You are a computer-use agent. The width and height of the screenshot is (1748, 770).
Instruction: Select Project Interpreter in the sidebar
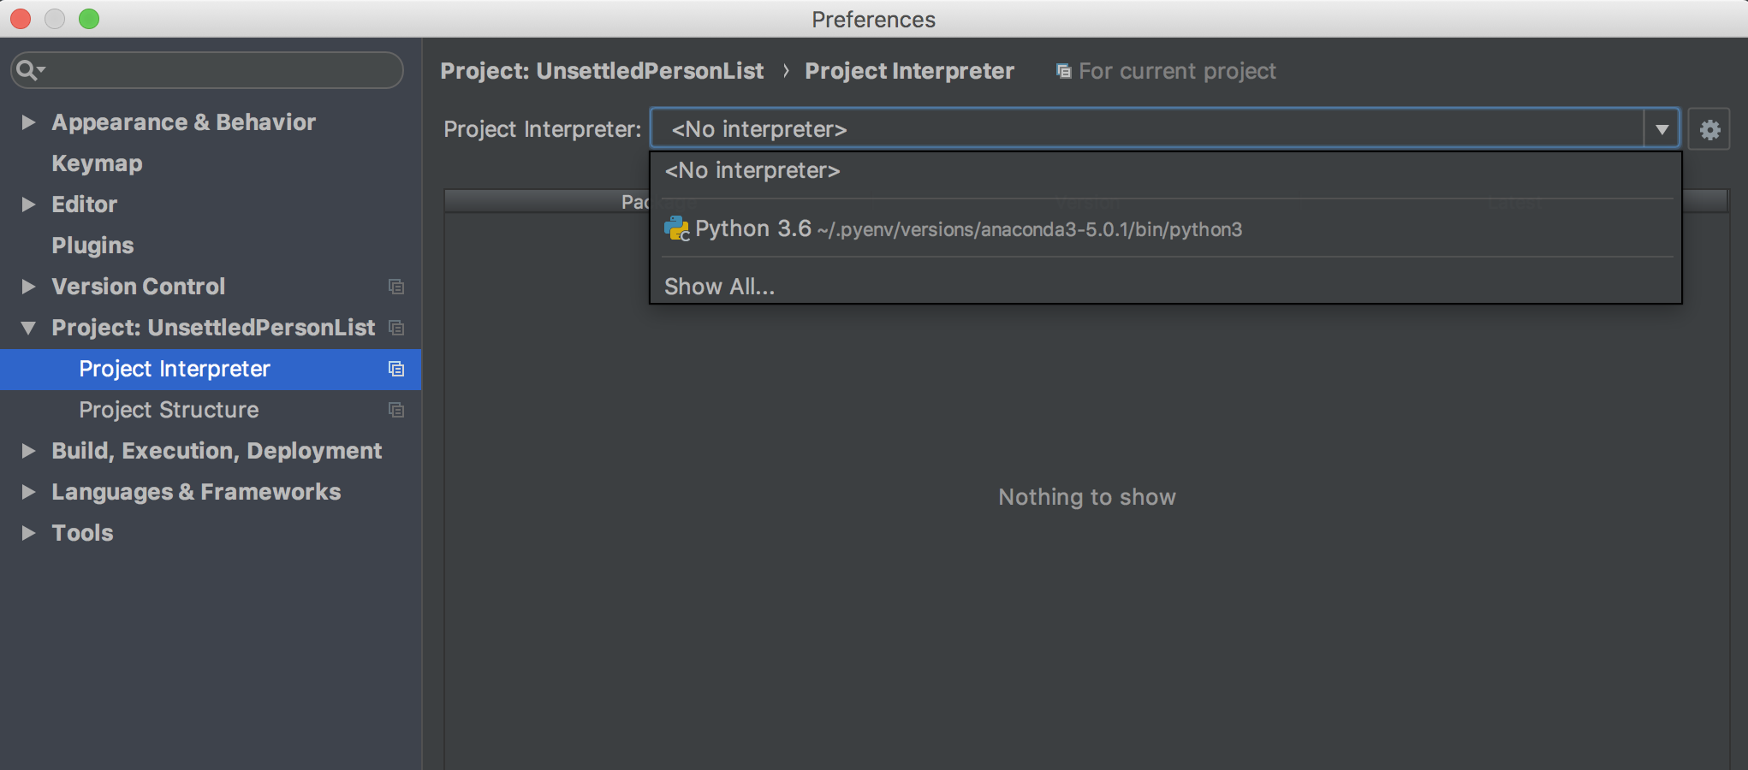211,369
